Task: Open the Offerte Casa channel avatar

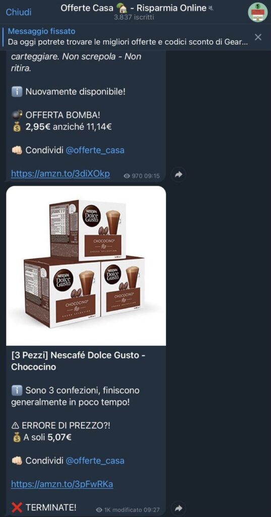Action: (x=258, y=12)
